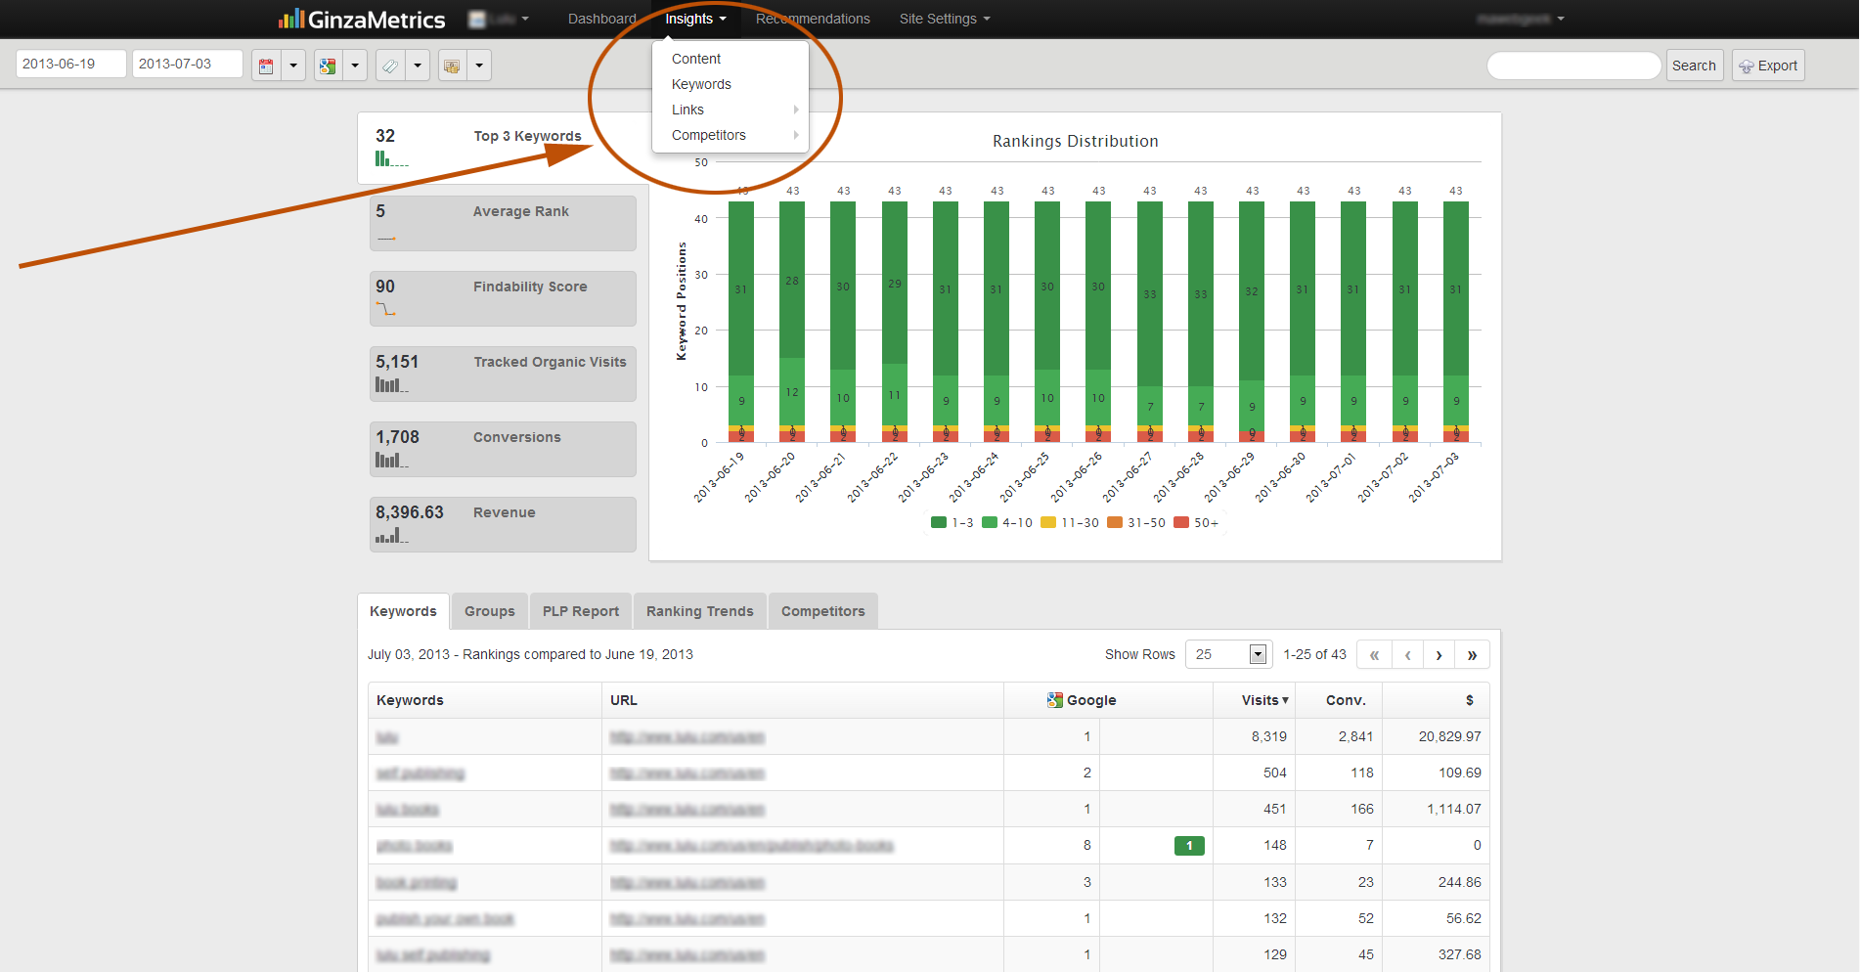Sort by the Keywords column header
Image resolution: width=1860 pixels, height=972 pixels.
point(485,700)
